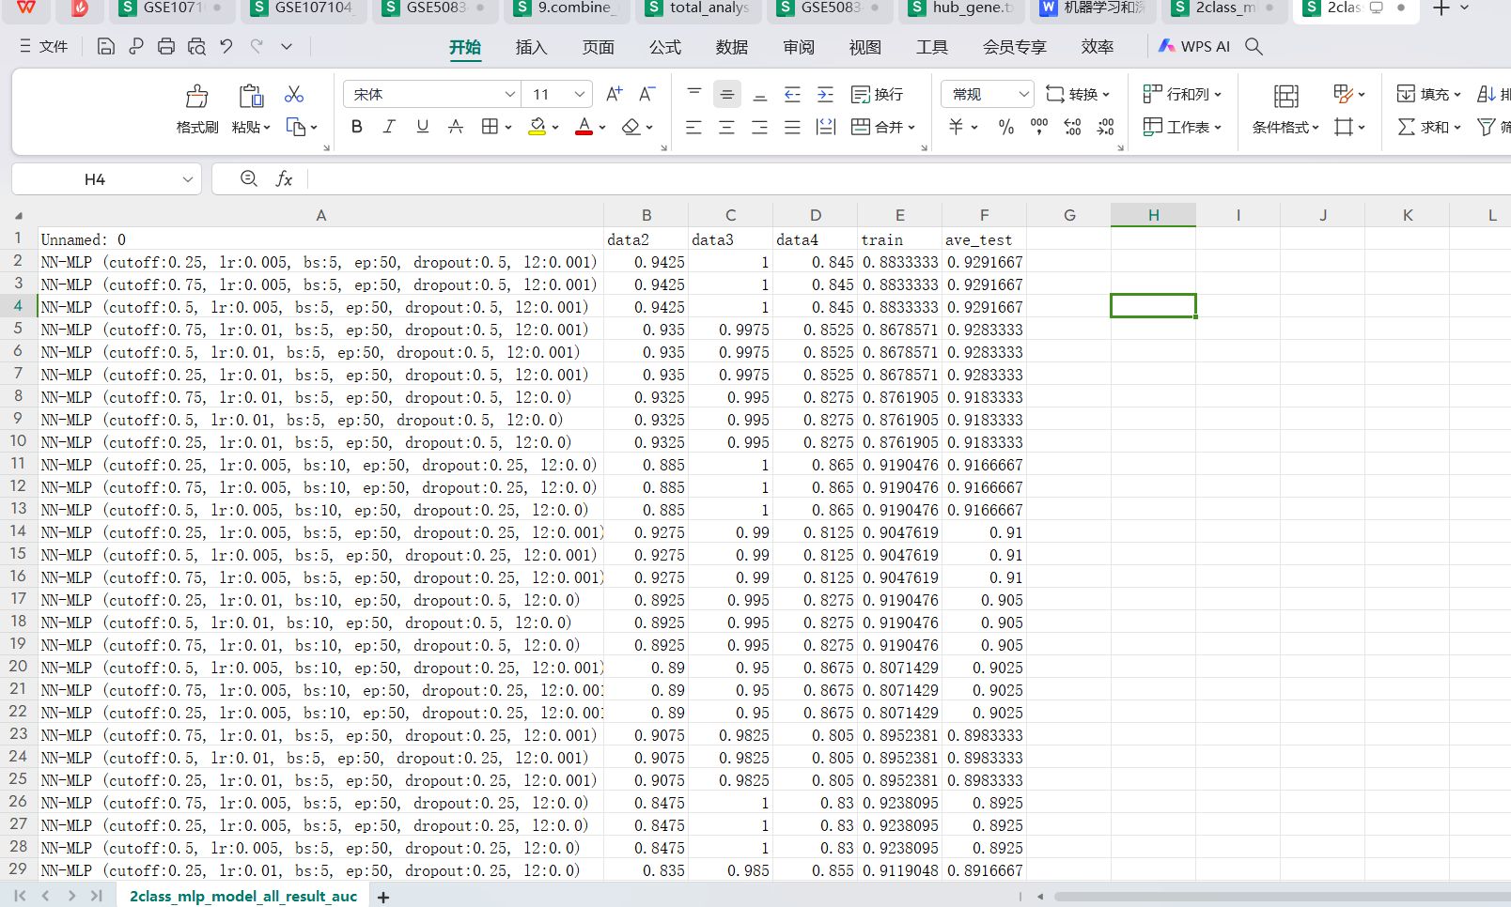Image resolution: width=1511 pixels, height=907 pixels.
Task: Align cell content to bottom
Action: pos(760,94)
